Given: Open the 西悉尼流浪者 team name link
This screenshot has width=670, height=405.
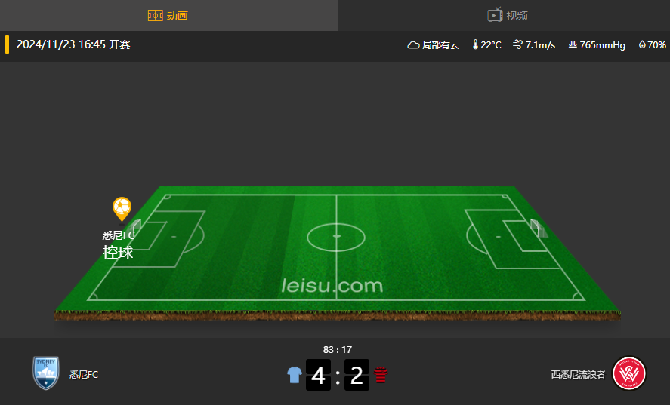Looking at the screenshot, I should [x=578, y=375].
